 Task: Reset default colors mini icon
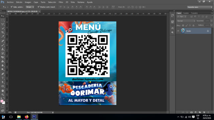pyautogui.click(x=1, y=98)
